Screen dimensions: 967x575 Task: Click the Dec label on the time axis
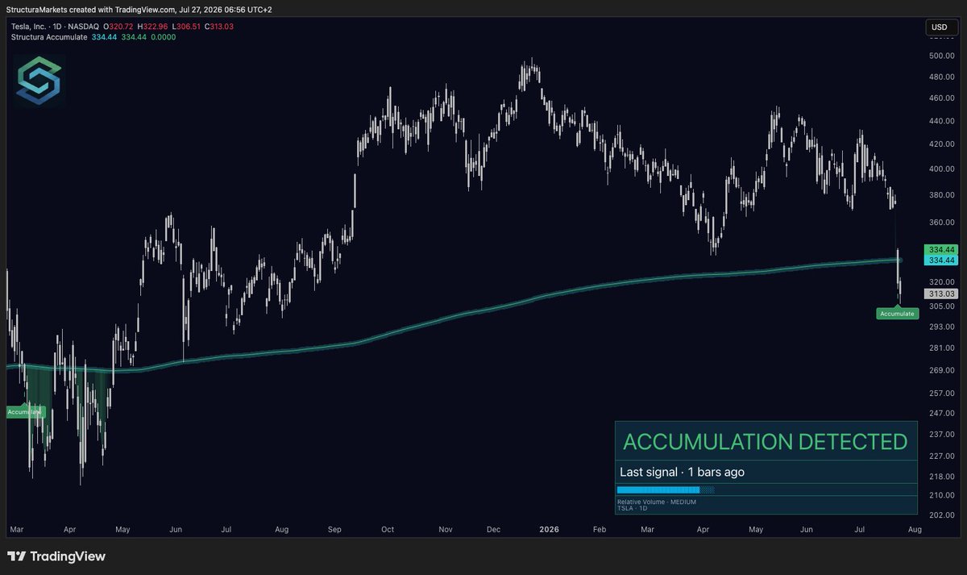(495, 530)
